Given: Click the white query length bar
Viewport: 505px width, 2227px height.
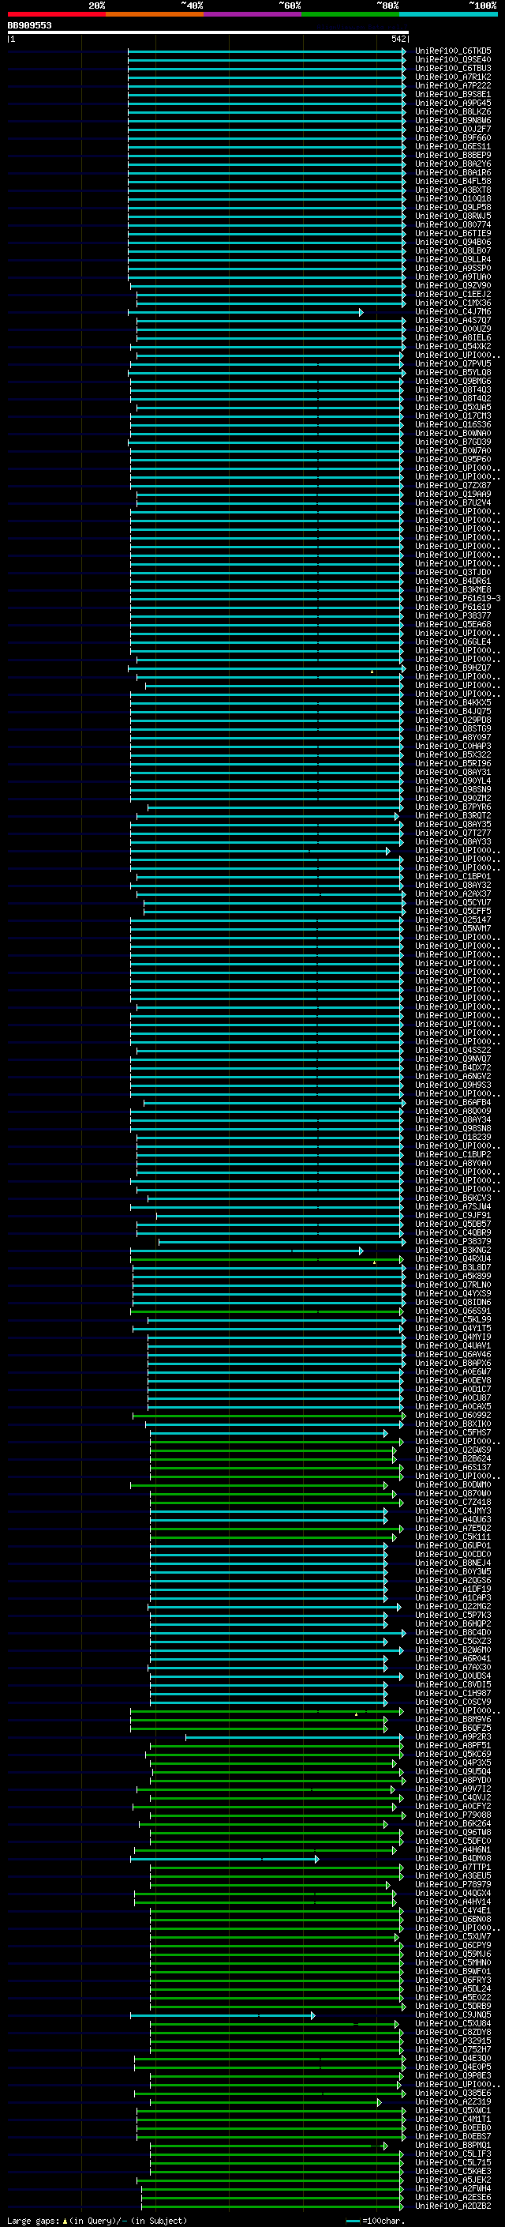Looking at the screenshot, I should pyautogui.click(x=208, y=32).
